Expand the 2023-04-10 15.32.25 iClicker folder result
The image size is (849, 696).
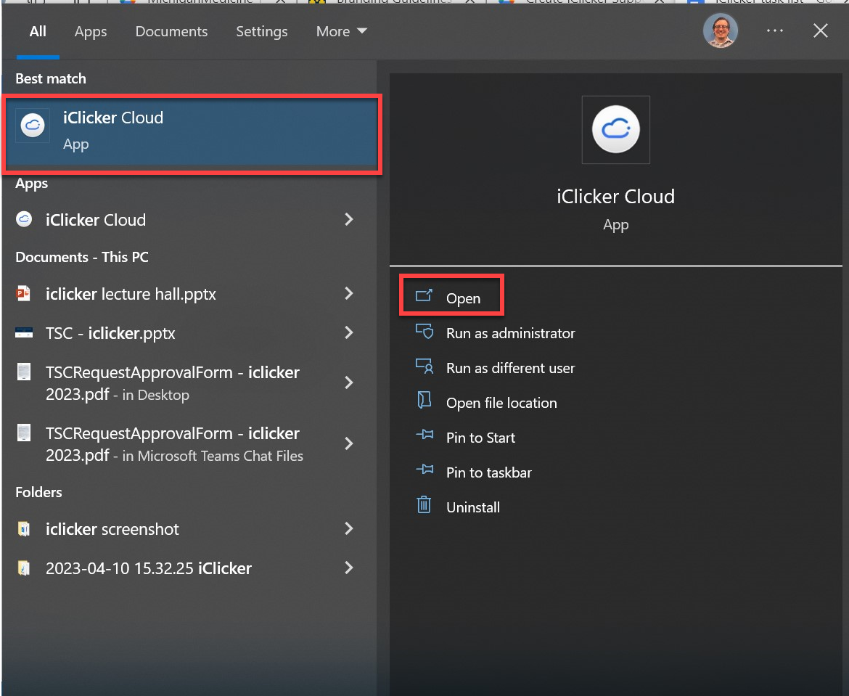349,568
